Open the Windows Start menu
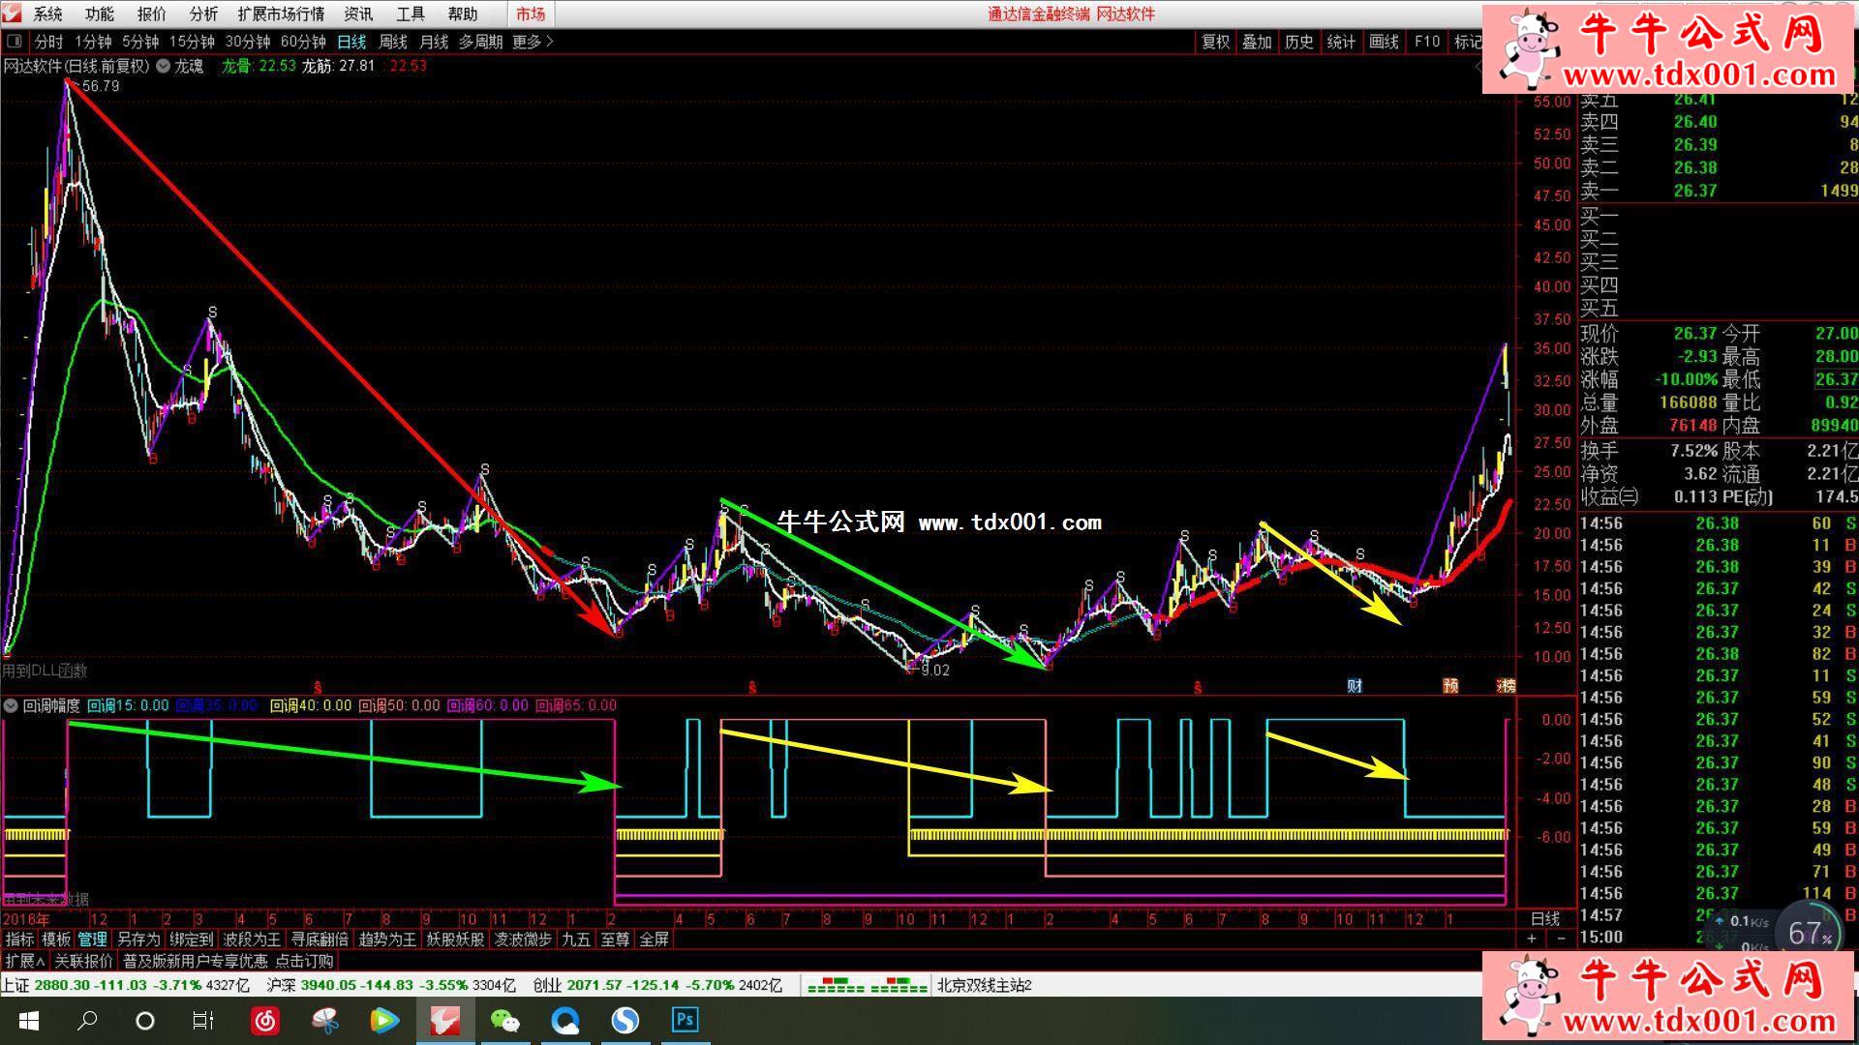The width and height of the screenshot is (1859, 1045). tap(28, 1021)
